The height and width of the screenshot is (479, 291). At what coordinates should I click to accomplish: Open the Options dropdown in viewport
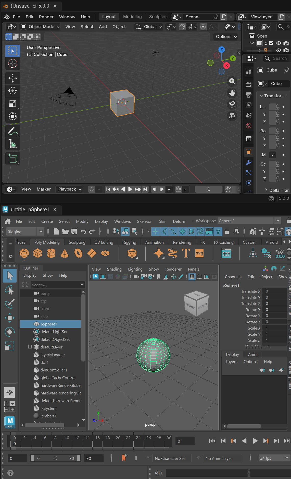pyautogui.click(x=226, y=37)
